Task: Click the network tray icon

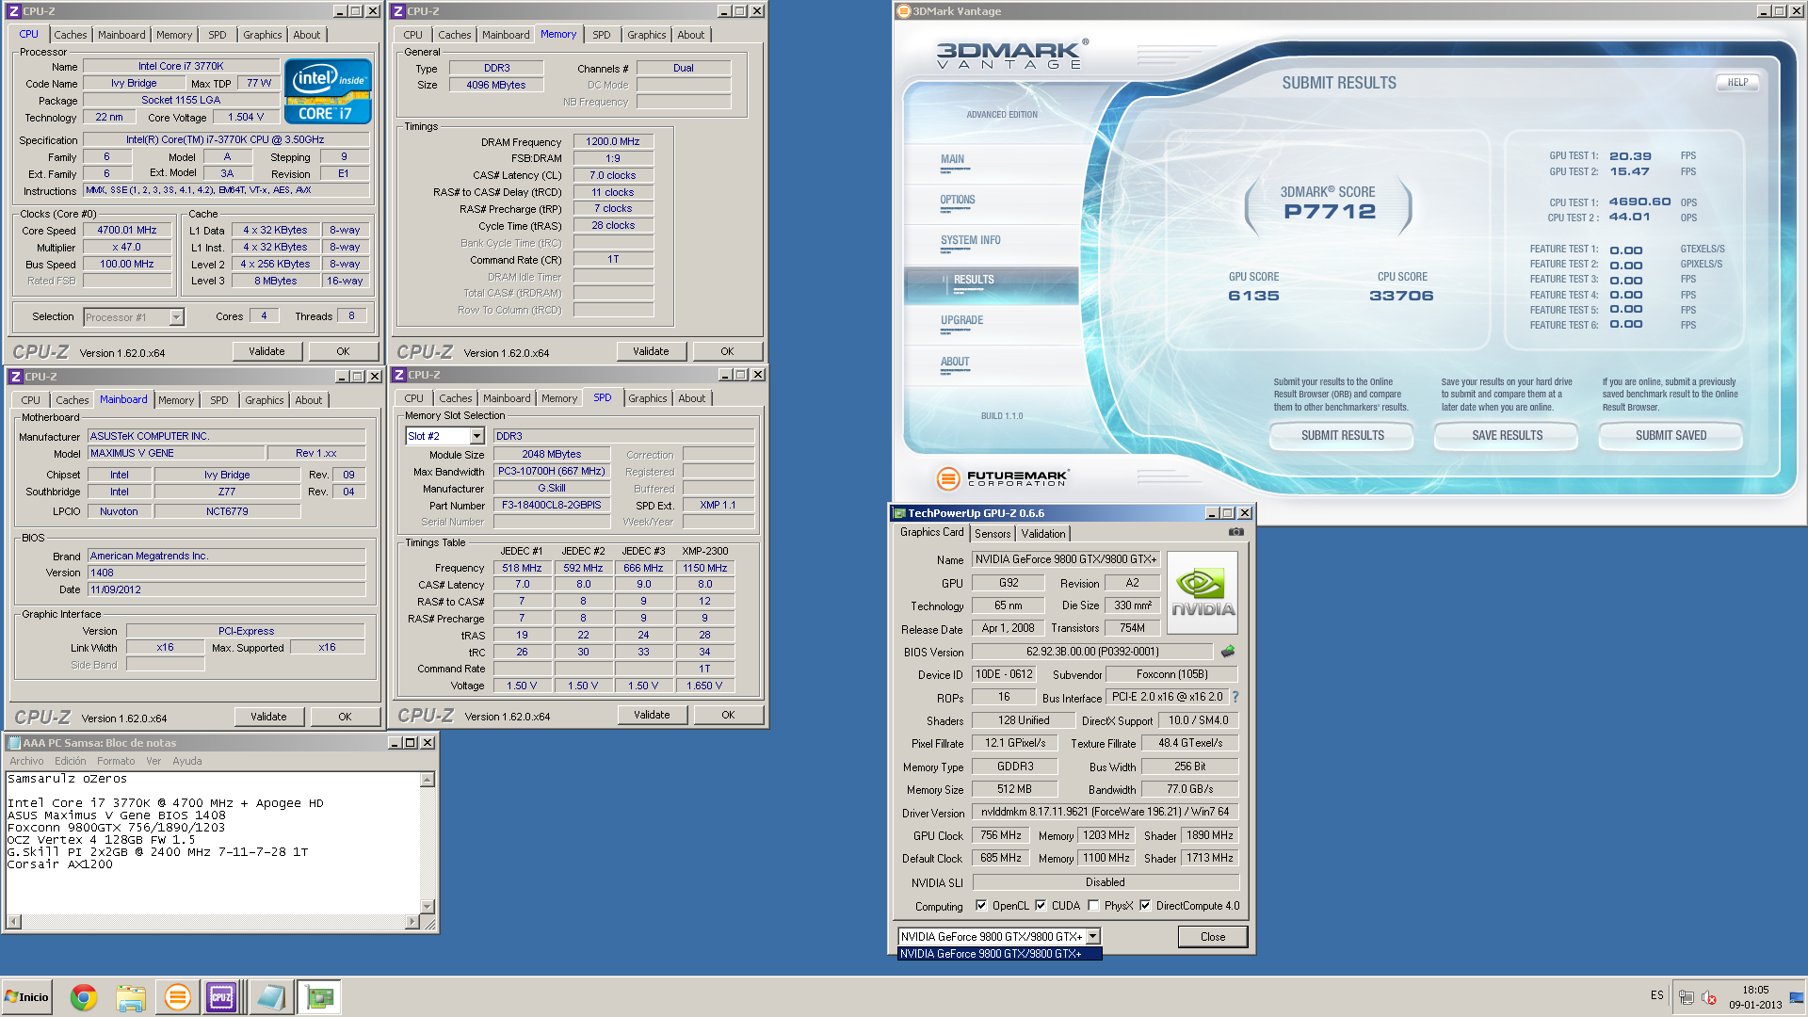Action: click(1687, 997)
